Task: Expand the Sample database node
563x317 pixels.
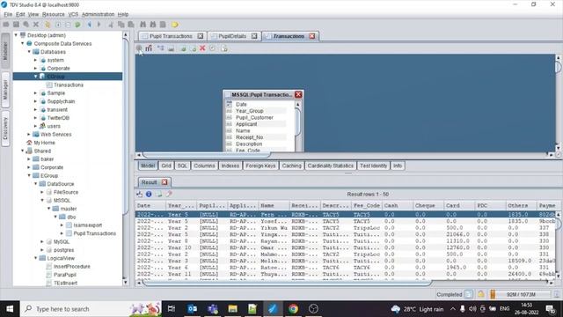Action: [x=35, y=93]
